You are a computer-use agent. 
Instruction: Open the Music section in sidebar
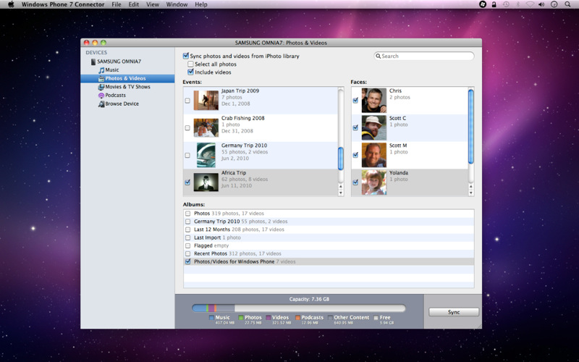[x=111, y=70]
